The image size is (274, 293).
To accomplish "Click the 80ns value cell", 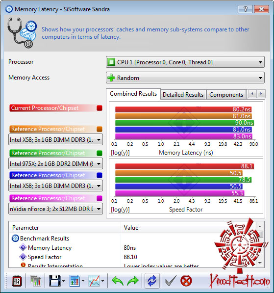I will 130,247.
